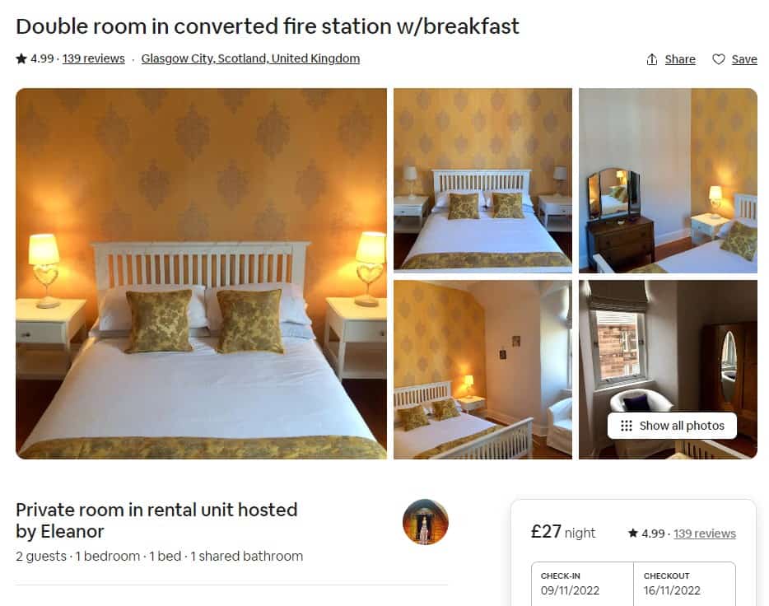Open the bottom middle room corner photo
This screenshot has width=769, height=606.
[x=482, y=370]
